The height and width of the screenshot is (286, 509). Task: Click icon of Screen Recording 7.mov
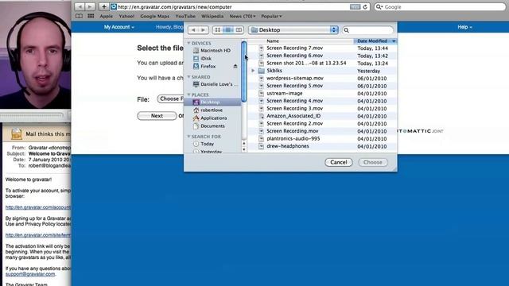tap(261, 48)
